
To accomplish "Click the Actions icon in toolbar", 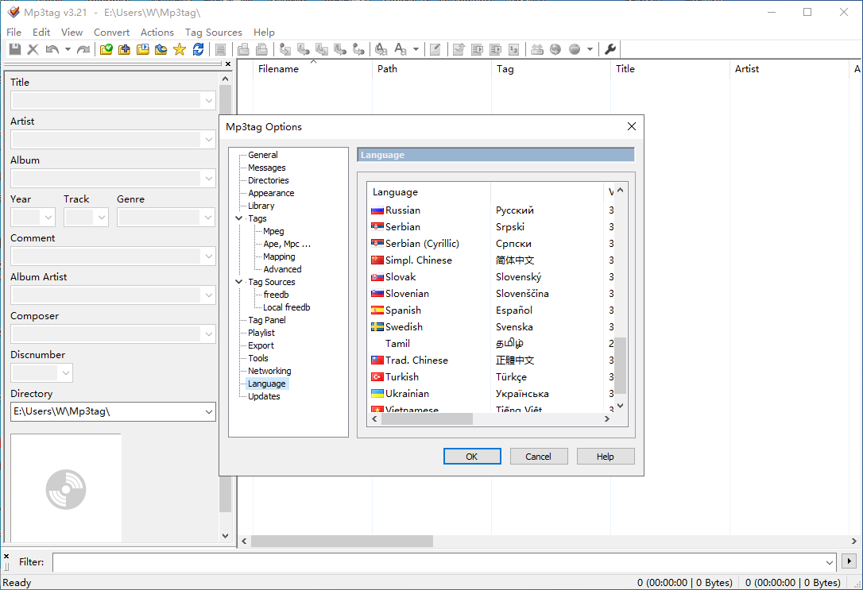I will (381, 49).
